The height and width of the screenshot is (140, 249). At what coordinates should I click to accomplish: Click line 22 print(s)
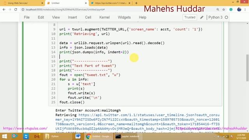(x=76, y=89)
